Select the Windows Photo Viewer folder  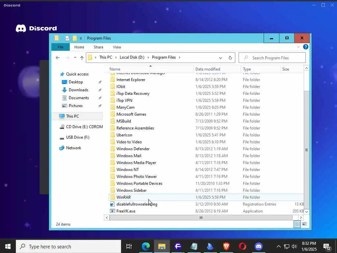[137, 177]
